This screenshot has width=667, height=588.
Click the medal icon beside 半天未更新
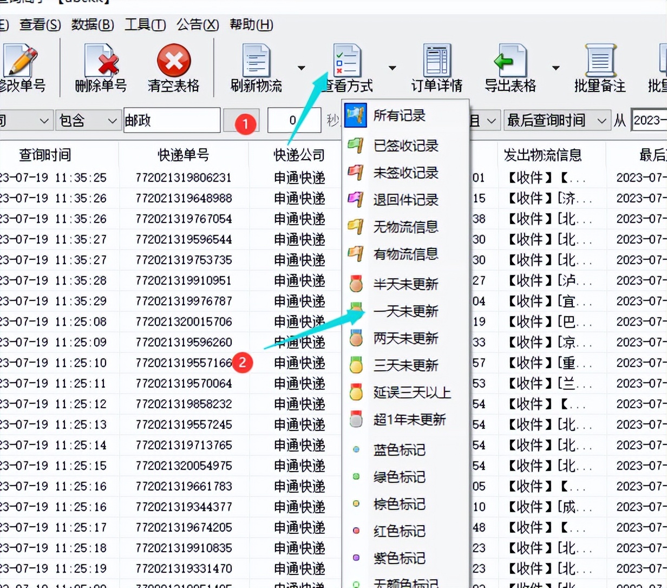356,282
